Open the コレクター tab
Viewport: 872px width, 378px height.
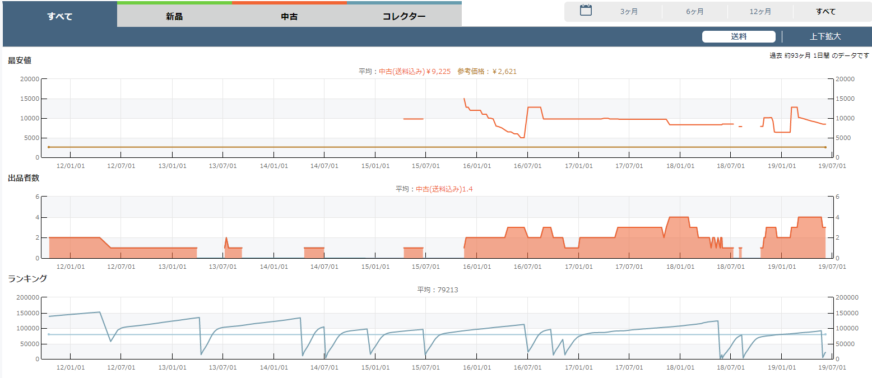tap(404, 16)
